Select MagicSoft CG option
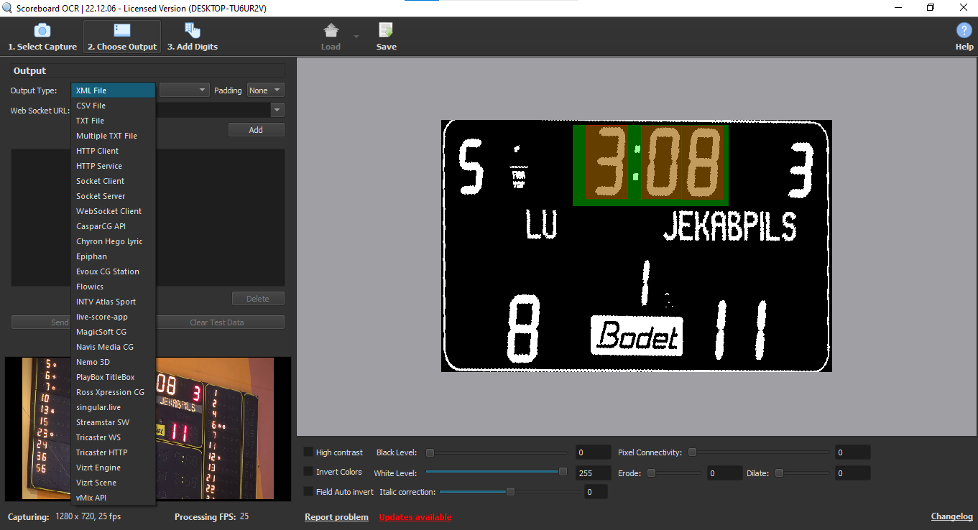Screen dimensions: 978x530 (113, 332)
